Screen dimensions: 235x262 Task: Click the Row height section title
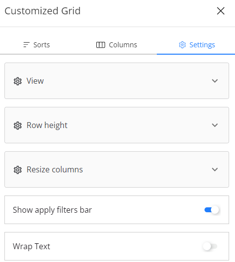(x=47, y=125)
